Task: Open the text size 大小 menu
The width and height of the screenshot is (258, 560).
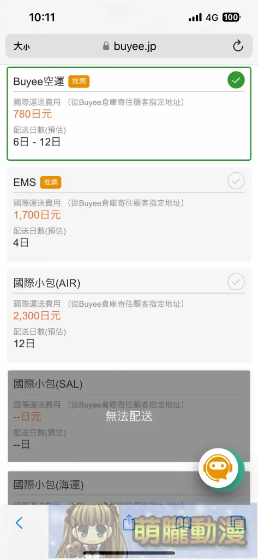Action: [22, 46]
